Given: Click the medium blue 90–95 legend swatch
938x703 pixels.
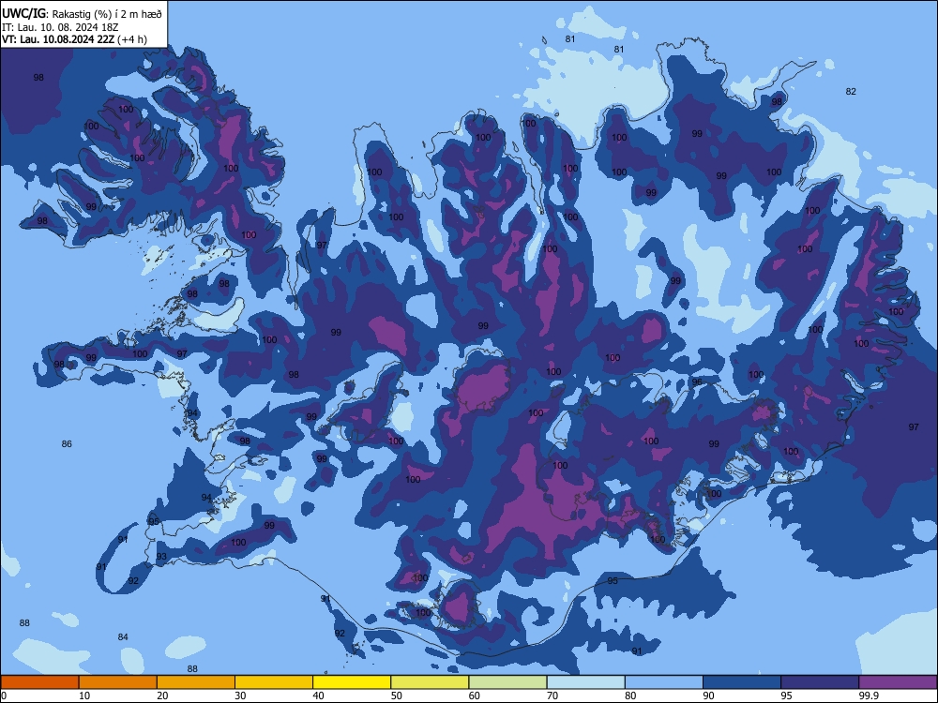Looking at the screenshot, I should (742, 682).
